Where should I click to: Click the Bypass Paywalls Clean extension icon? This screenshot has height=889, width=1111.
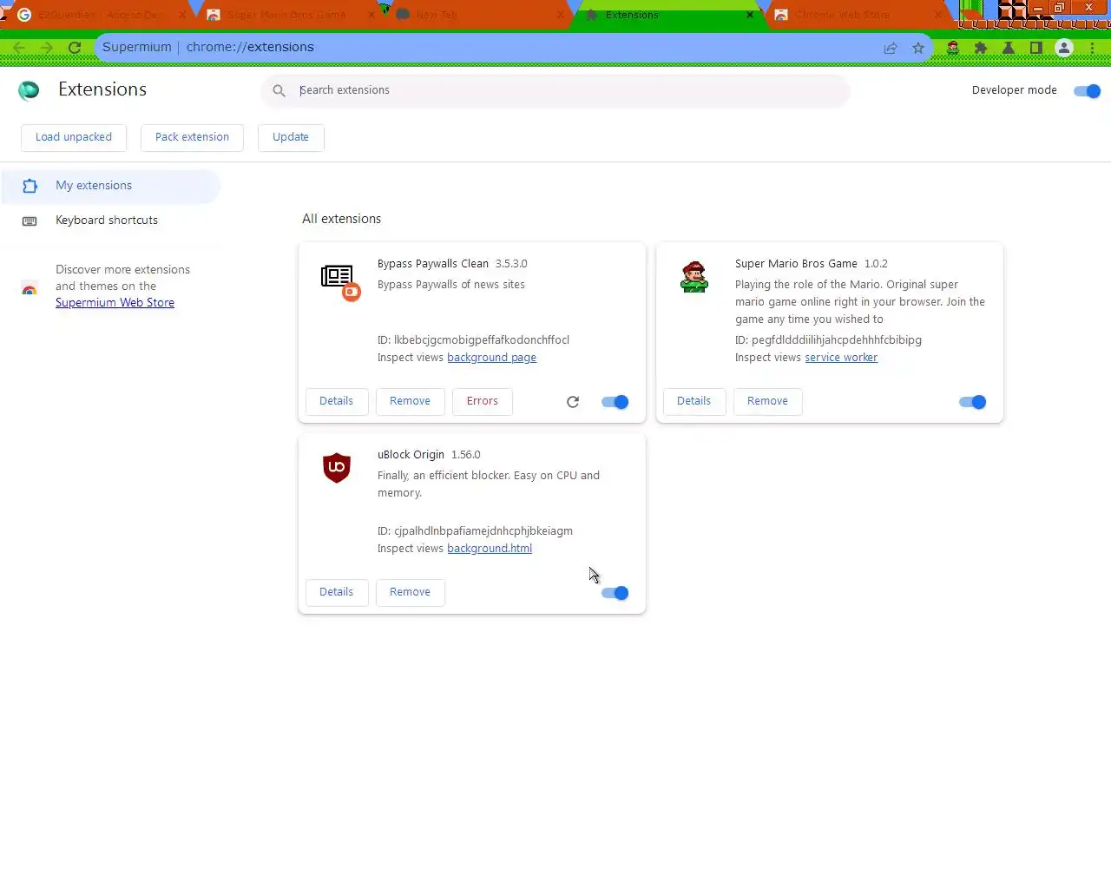pyautogui.click(x=340, y=281)
